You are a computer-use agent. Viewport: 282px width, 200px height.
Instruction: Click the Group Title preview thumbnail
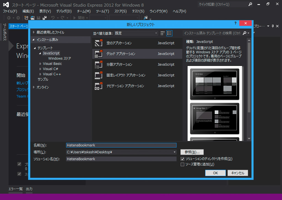click(215, 119)
